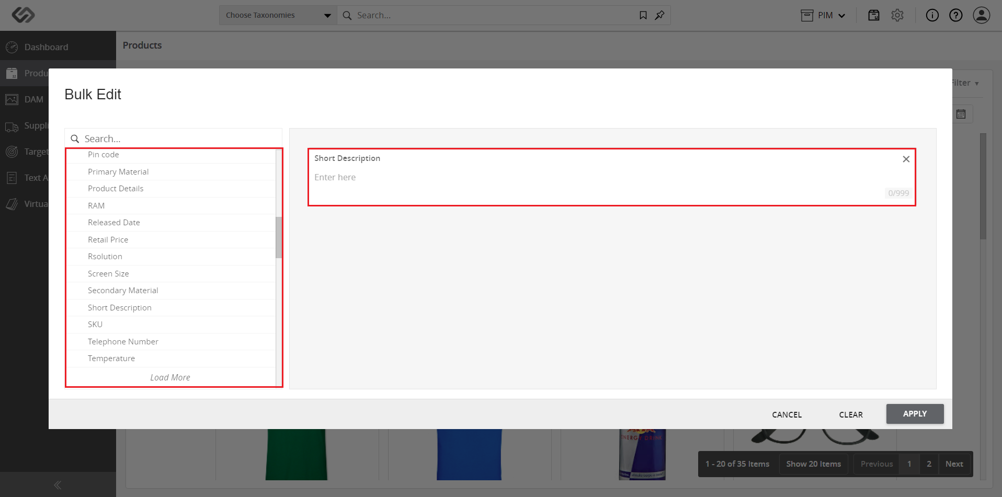Click the calendar save icon in header
Viewport: 1002px width, 497px height.
[874, 15]
